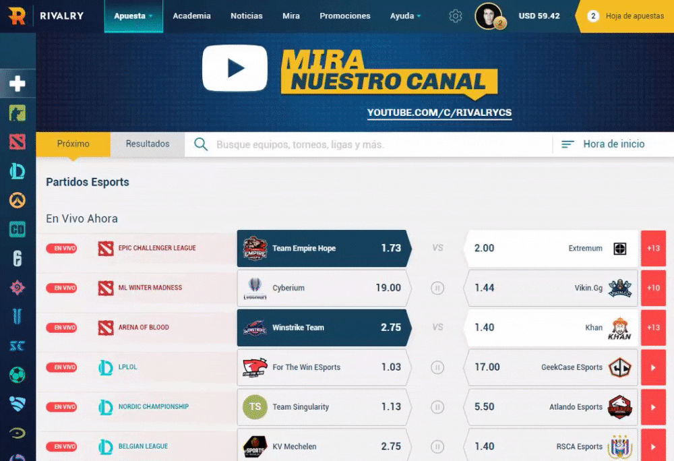Select the Dota 2 icon in sidebar
Image resolution: width=674 pixels, height=461 pixels.
pyautogui.click(x=18, y=142)
